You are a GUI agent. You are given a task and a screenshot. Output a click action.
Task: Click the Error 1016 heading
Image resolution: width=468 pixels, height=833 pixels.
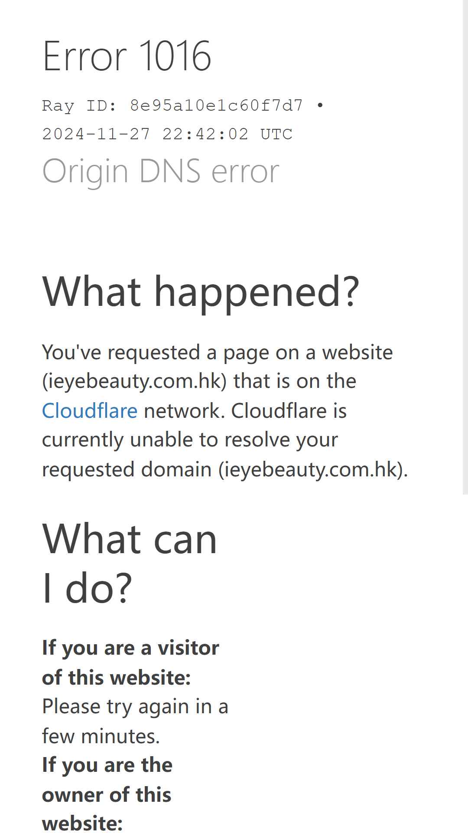coord(127,56)
